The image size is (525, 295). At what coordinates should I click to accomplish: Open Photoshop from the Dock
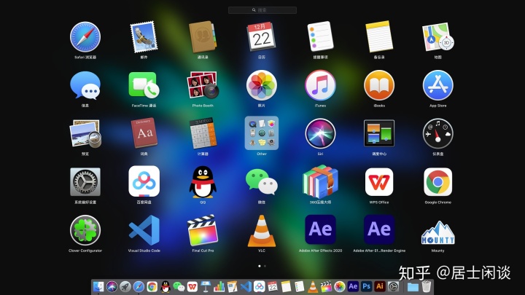(366, 287)
